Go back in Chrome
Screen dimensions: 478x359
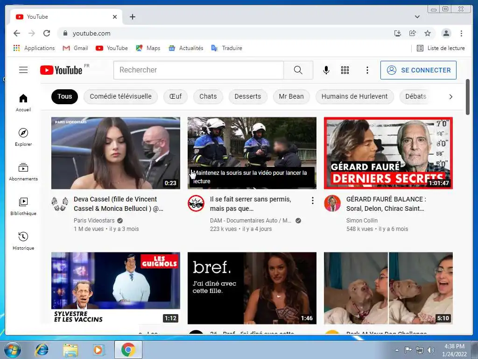[x=17, y=33]
